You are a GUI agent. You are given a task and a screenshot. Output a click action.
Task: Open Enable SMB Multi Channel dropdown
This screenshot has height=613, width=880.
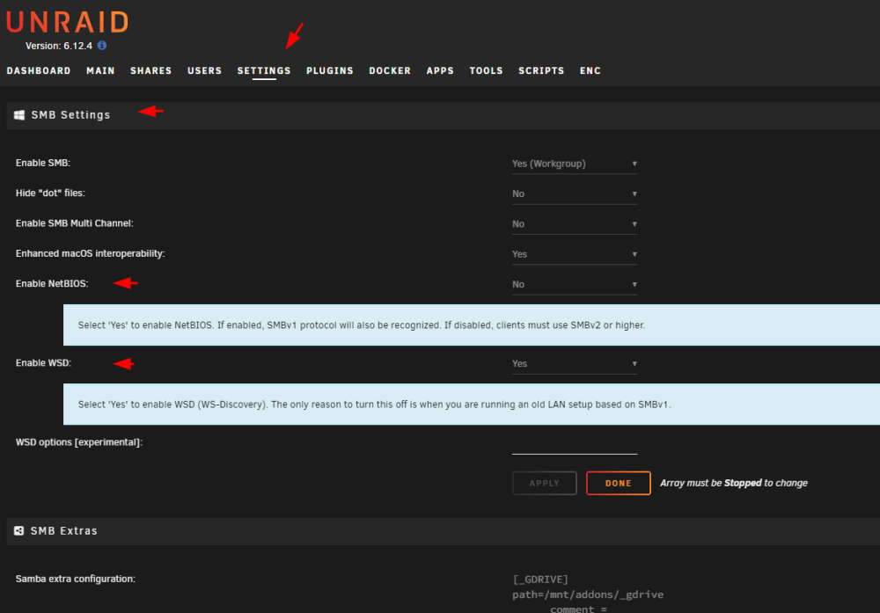(x=575, y=224)
